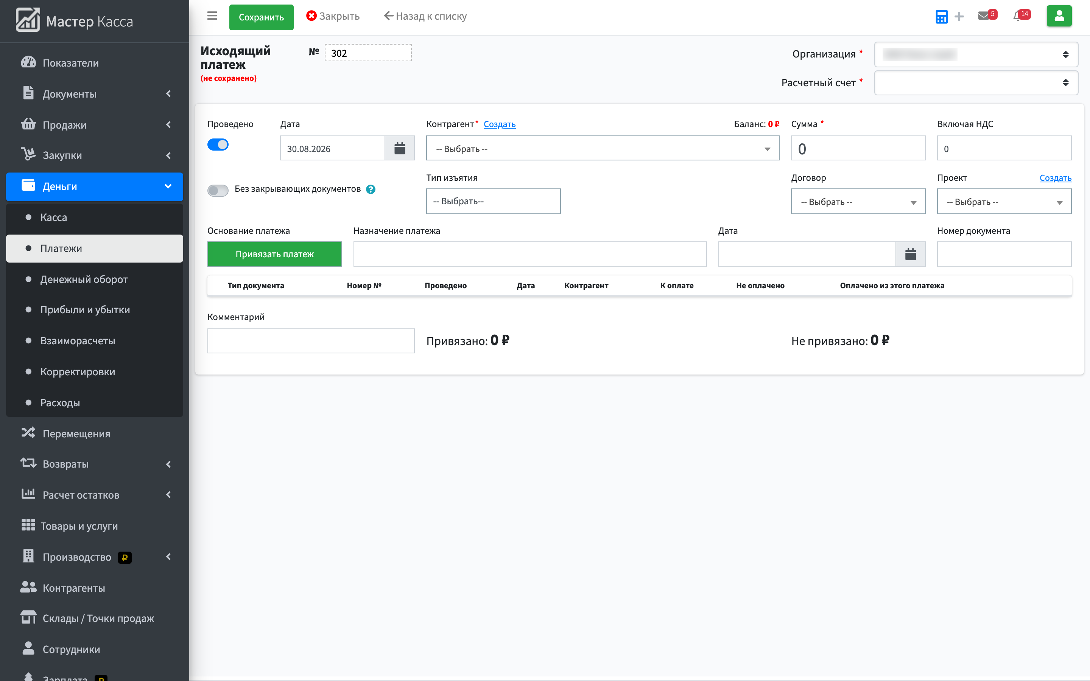Click the help question mark icon
This screenshot has width=1090, height=681.
click(x=371, y=189)
